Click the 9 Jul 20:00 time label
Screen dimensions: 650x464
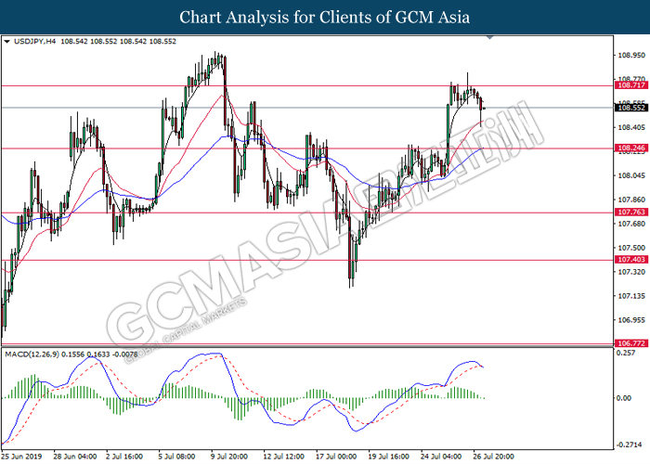(228, 457)
